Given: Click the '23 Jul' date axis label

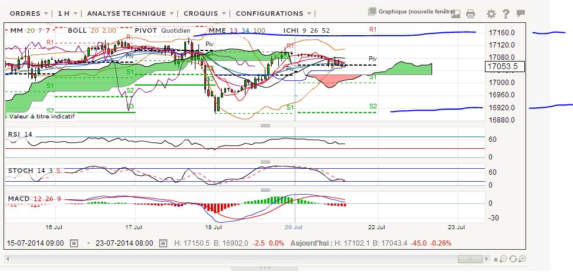Looking at the screenshot, I should [x=456, y=227].
